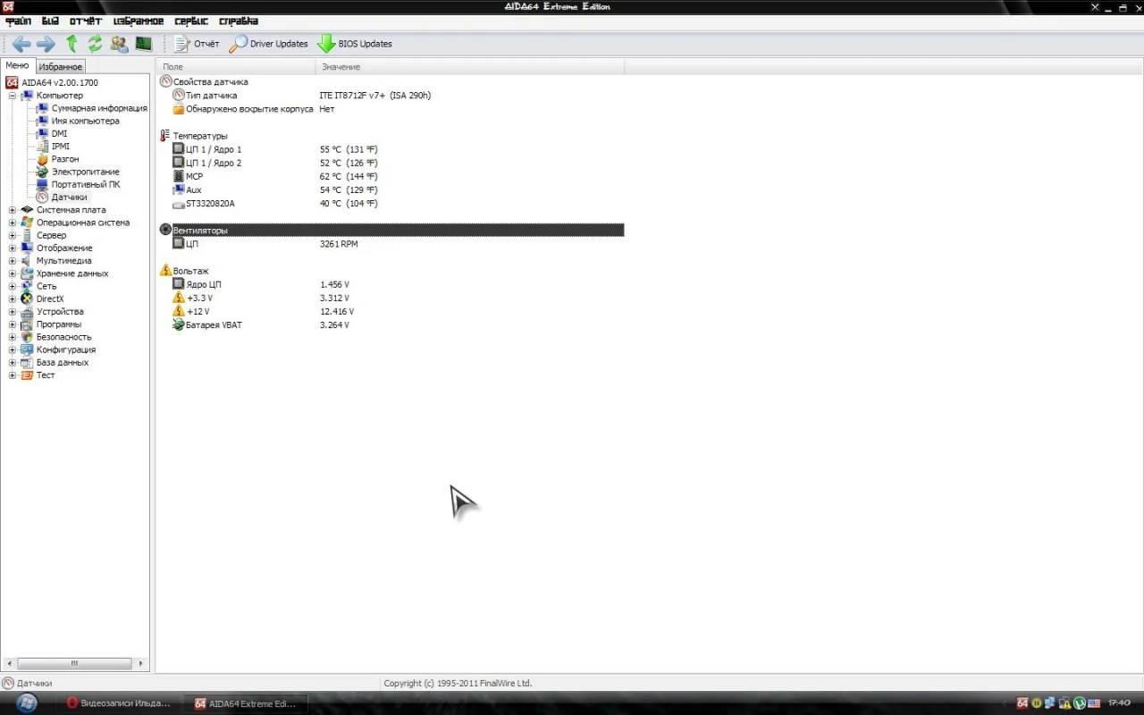1144x715 pixels.
Task: Open the Избранное menu in the menu bar
Action: [x=139, y=21]
